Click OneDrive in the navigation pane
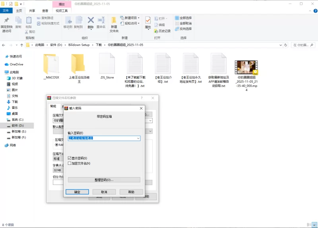318x228 pixels. click(16, 64)
